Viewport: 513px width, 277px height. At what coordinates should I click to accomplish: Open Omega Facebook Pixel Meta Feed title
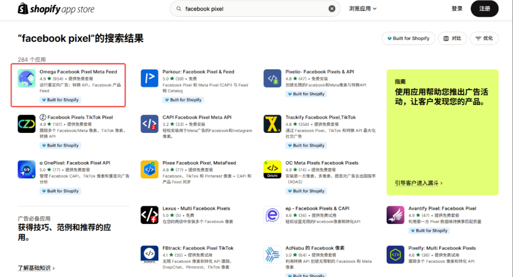pyautogui.click(x=78, y=72)
